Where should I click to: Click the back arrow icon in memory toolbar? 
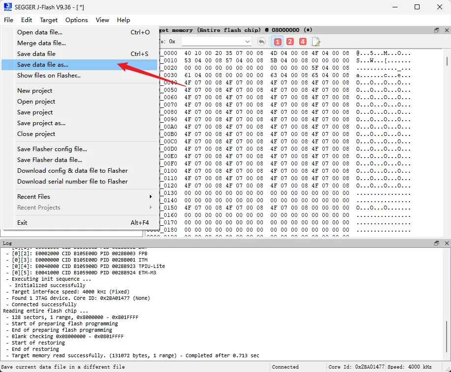click(261, 42)
